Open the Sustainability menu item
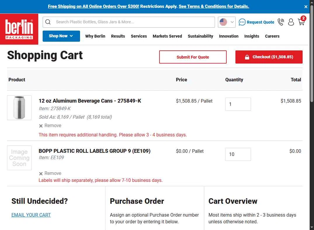 click(x=200, y=36)
